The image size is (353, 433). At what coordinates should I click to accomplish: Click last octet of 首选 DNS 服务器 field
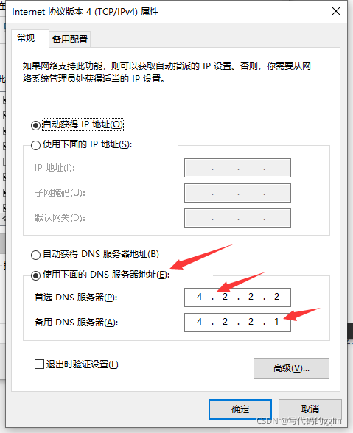point(276,297)
